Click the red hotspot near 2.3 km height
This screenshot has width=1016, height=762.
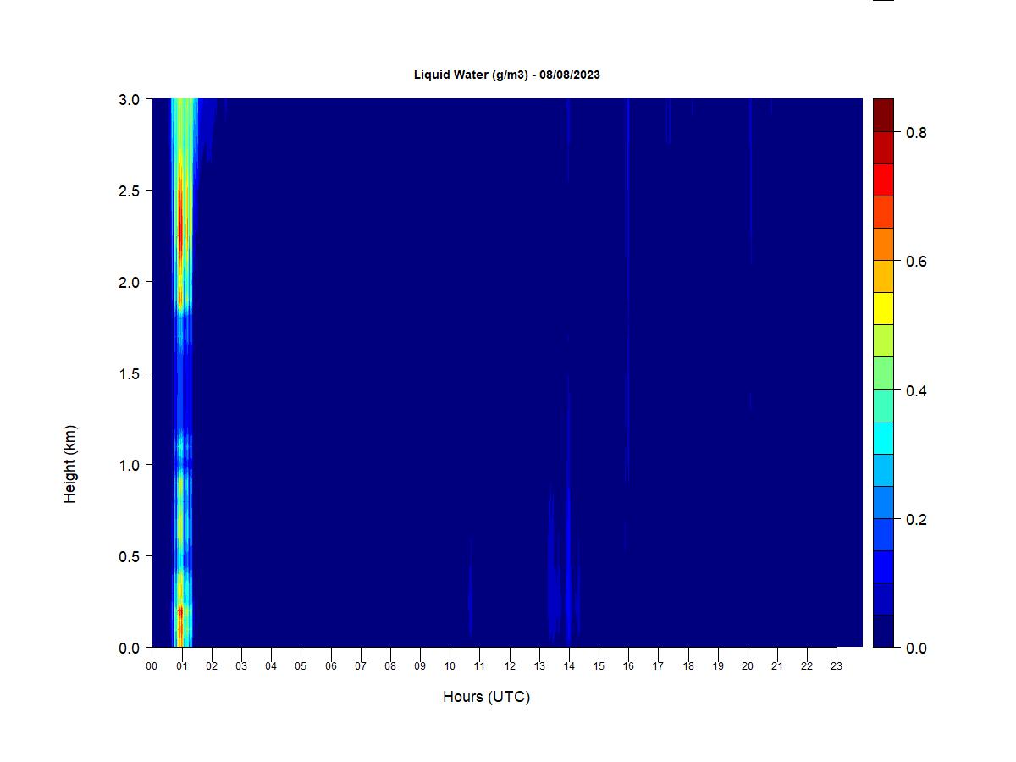coord(179,224)
